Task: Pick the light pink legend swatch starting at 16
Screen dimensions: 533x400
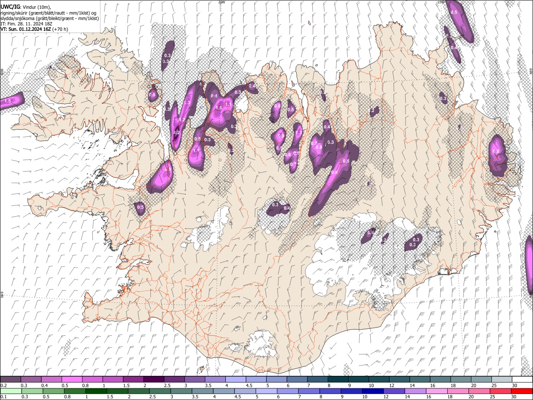Action: 436,391
